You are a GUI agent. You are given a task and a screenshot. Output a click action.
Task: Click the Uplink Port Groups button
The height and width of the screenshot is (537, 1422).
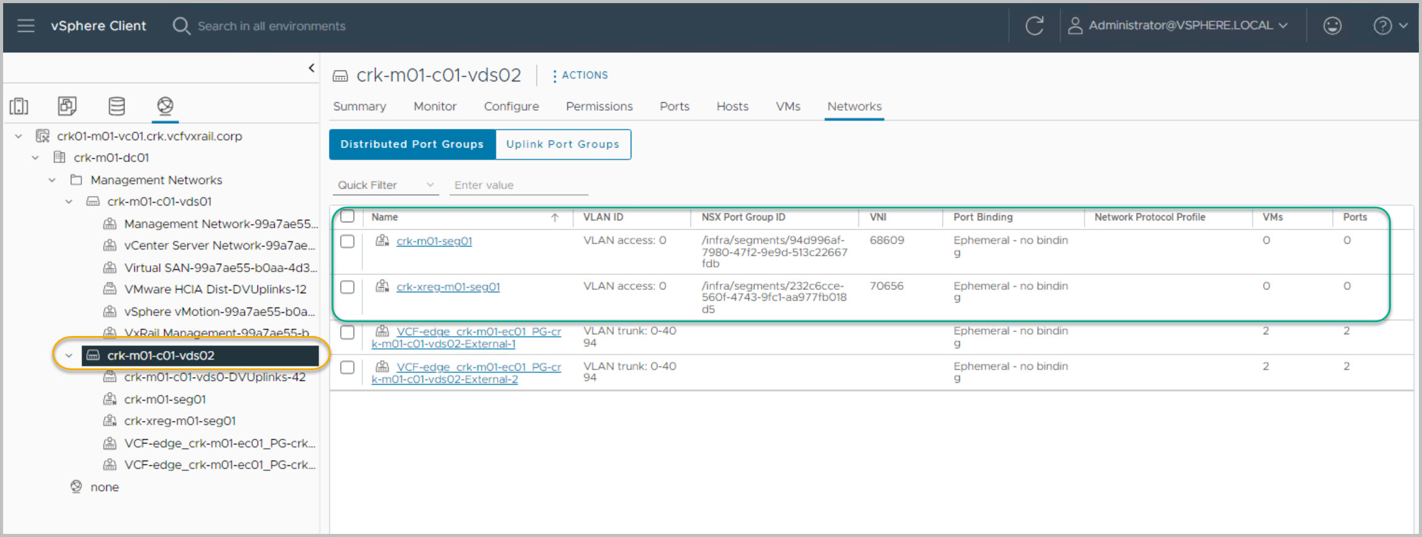pos(562,144)
